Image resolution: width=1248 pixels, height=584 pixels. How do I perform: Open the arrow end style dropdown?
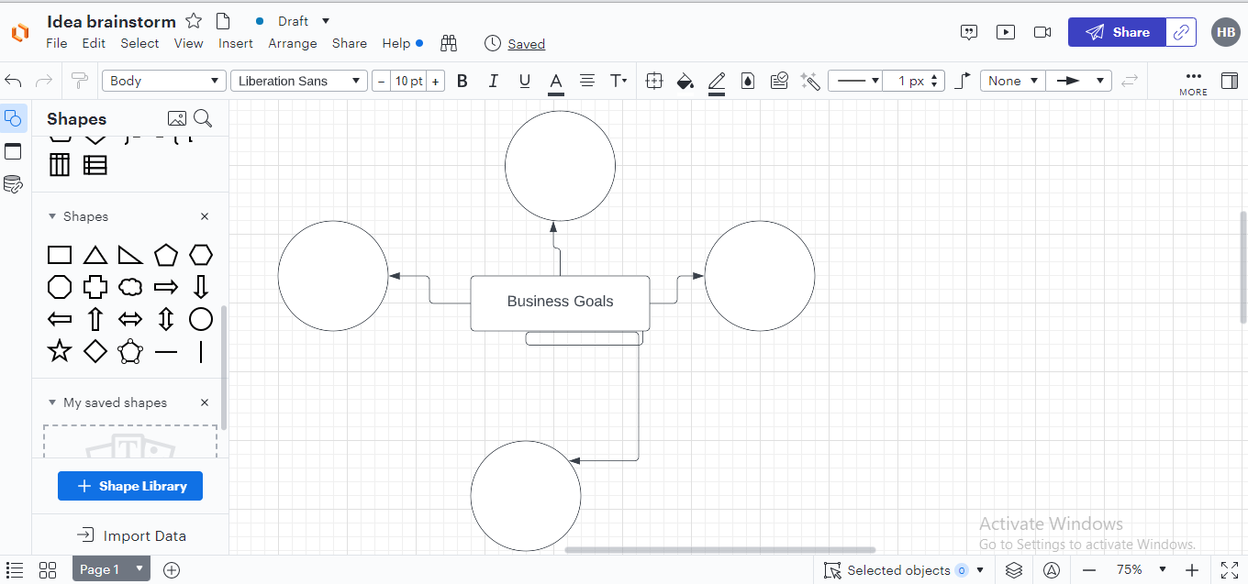[x=1079, y=81]
